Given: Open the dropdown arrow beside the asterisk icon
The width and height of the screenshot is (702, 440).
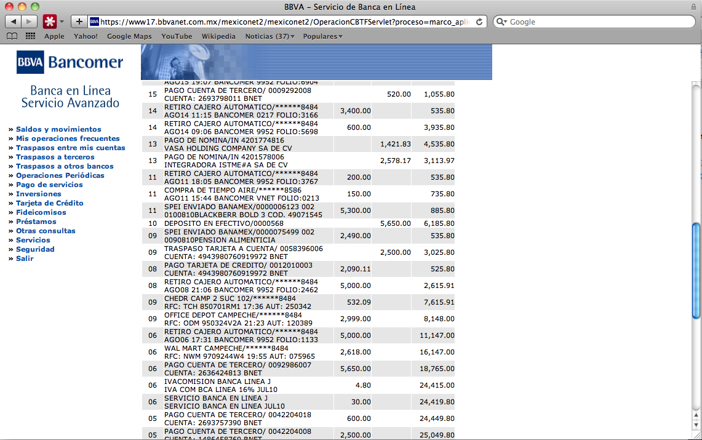Looking at the screenshot, I should click(62, 22).
